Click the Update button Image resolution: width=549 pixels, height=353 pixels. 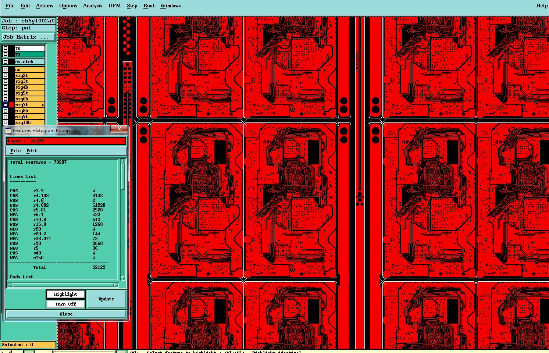(x=106, y=299)
